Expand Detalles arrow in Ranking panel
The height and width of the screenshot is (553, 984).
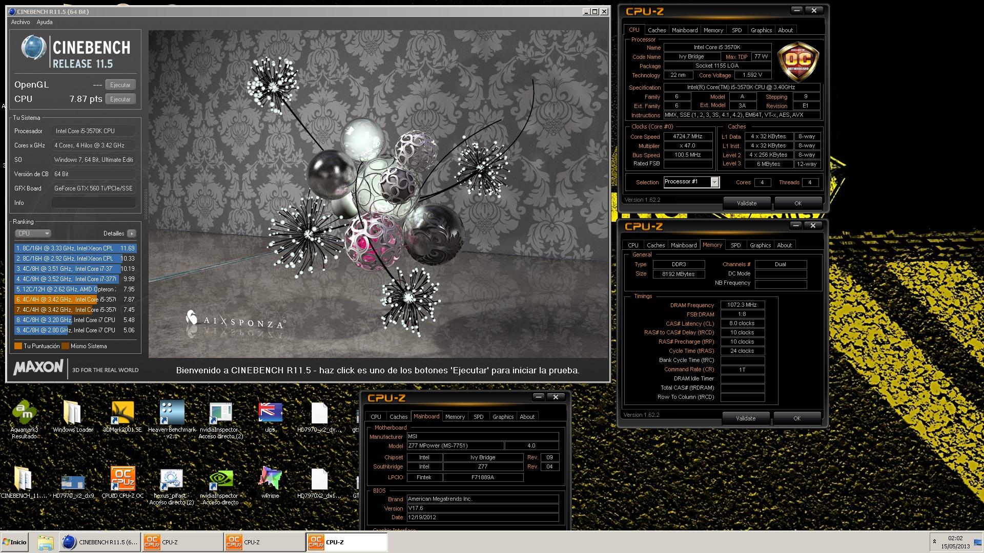(132, 233)
